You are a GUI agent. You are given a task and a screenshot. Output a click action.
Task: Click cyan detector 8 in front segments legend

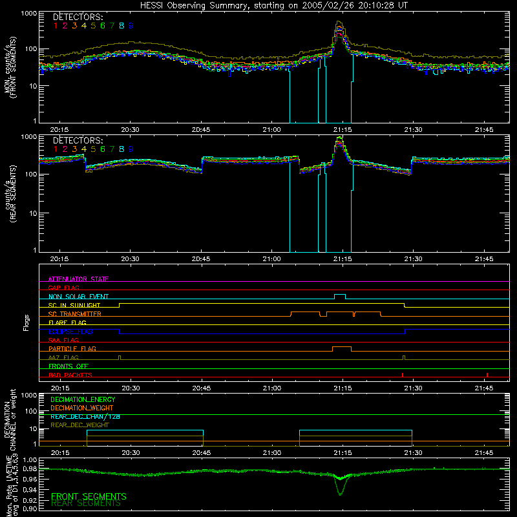pos(121,26)
